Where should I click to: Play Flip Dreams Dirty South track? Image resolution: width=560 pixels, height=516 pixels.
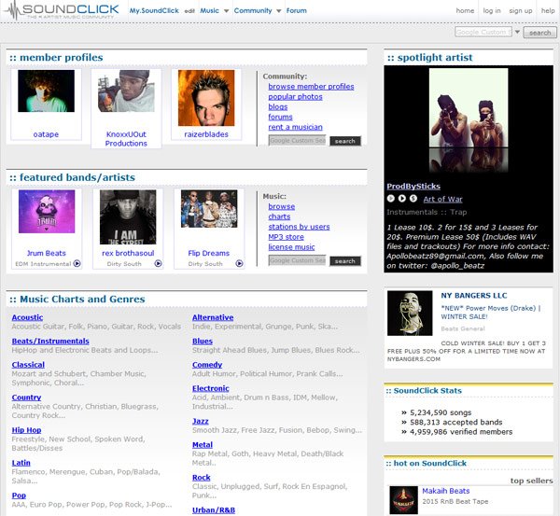tap(239, 263)
